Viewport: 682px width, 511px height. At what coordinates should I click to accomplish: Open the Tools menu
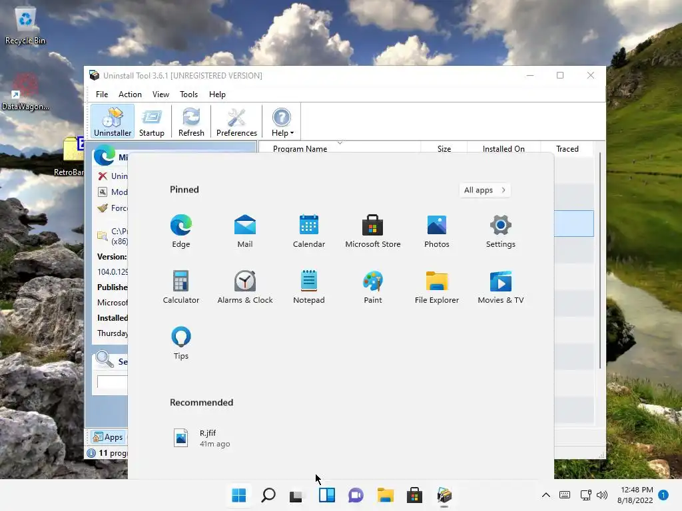click(188, 94)
